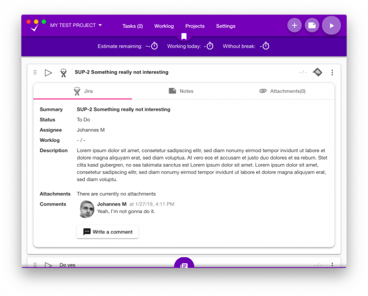
Task: Open three-dot menu for Do yes task
Action: point(332,265)
